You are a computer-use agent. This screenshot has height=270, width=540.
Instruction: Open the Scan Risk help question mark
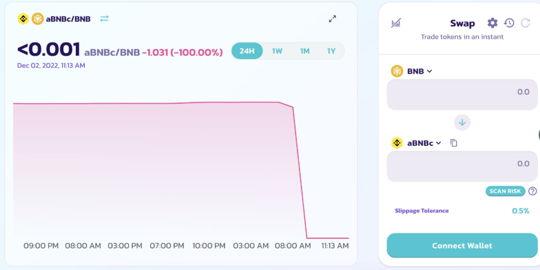point(533,191)
